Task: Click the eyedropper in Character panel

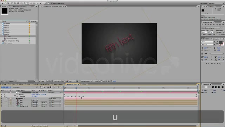Action: pos(218,42)
